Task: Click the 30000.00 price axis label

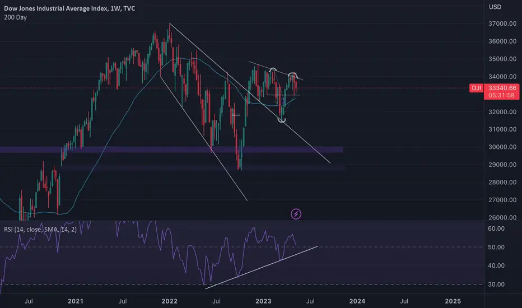Action: (x=502, y=147)
